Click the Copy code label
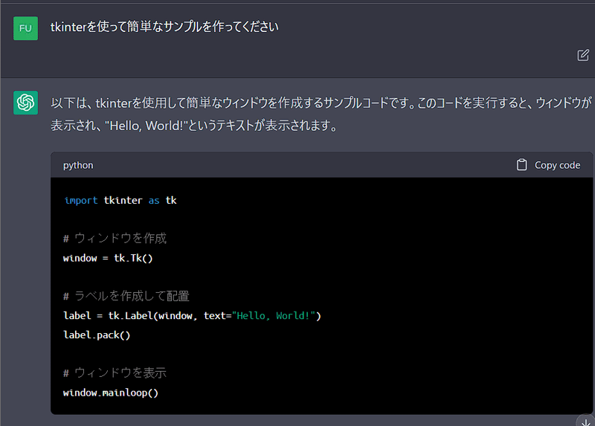This screenshot has height=426, width=595. [x=557, y=165]
